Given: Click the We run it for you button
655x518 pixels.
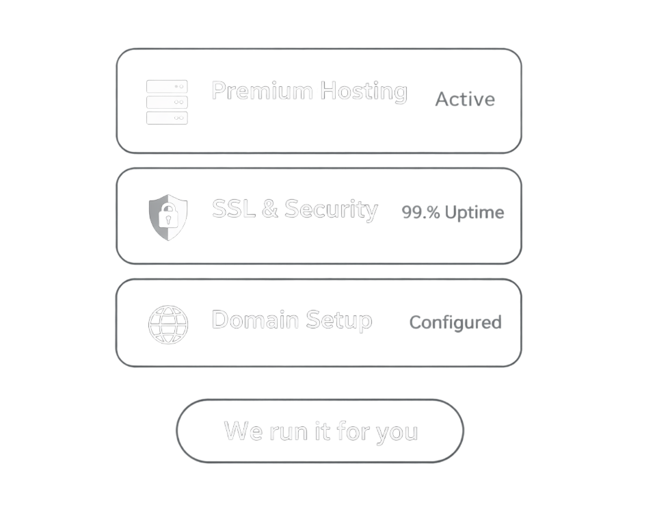Looking at the screenshot, I should coord(320,430).
